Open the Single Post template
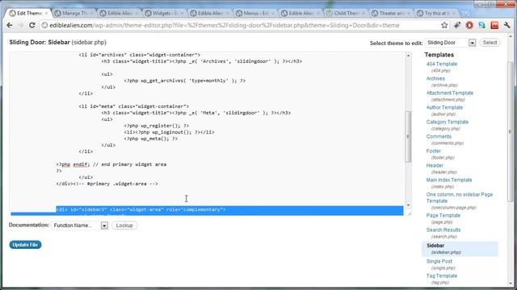This screenshot has height=290, width=517. coord(439,261)
